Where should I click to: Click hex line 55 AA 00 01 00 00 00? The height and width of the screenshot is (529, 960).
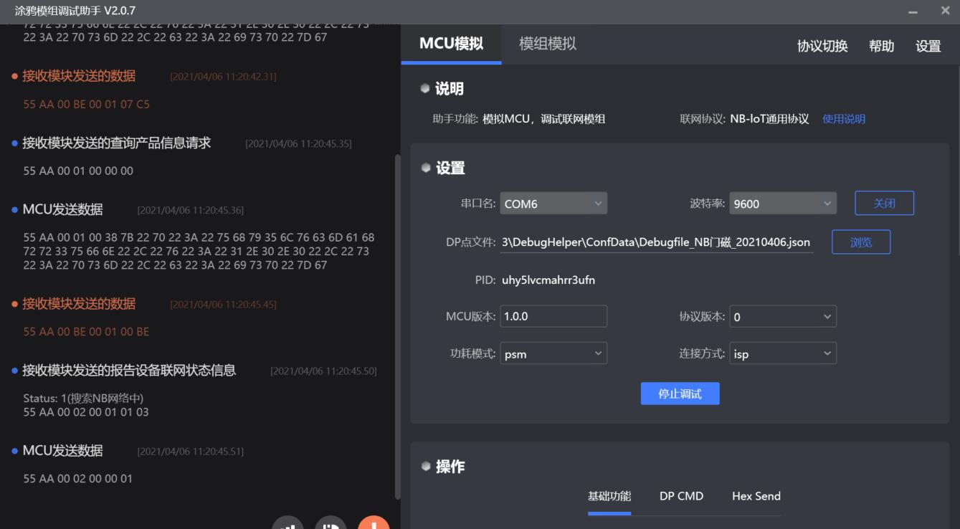(78, 171)
